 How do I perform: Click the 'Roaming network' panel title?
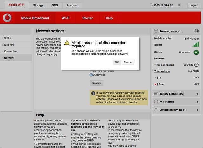(x=170, y=31)
